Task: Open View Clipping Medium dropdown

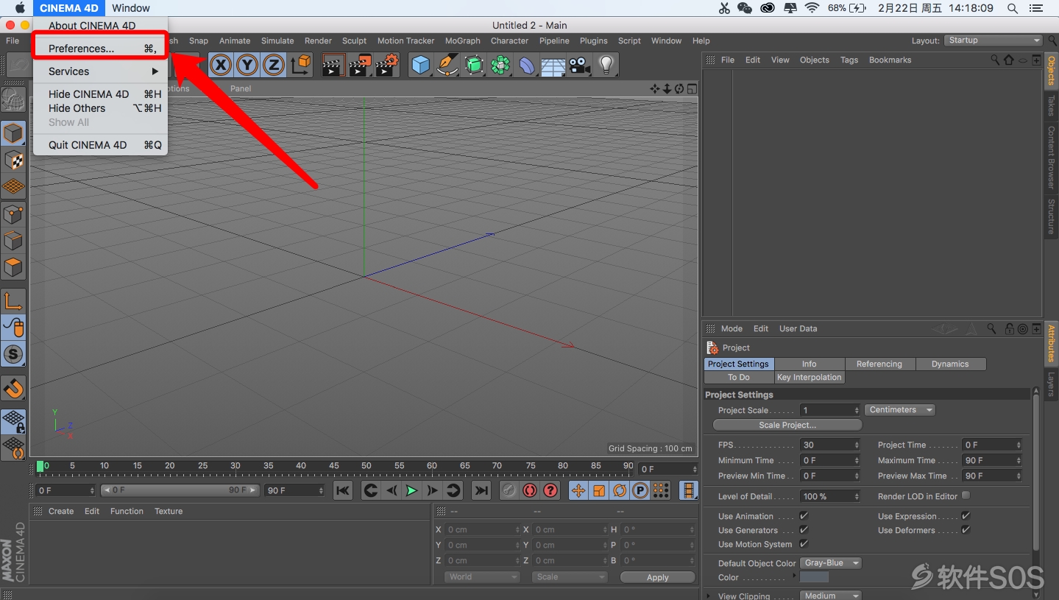Action: (x=830, y=596)
